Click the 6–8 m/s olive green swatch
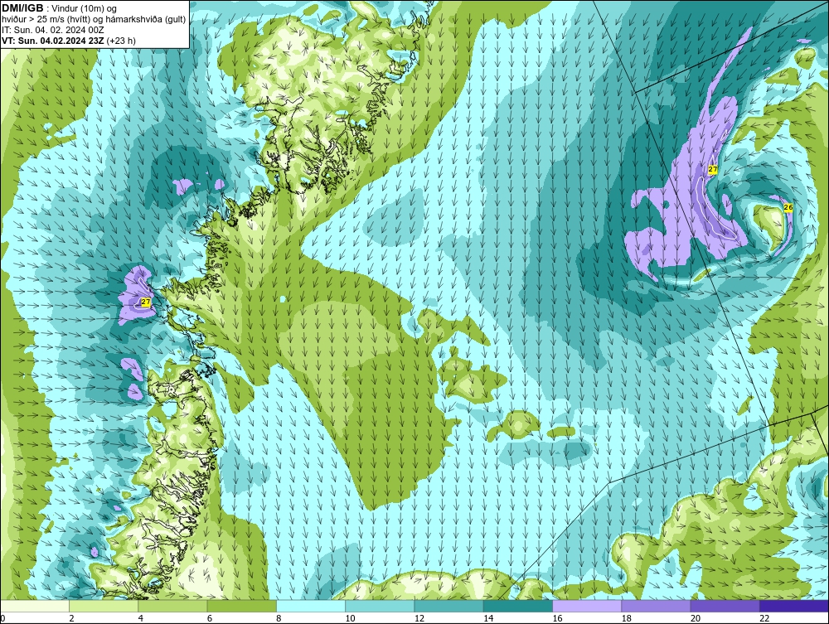The image size is (829, 624). 241,606
